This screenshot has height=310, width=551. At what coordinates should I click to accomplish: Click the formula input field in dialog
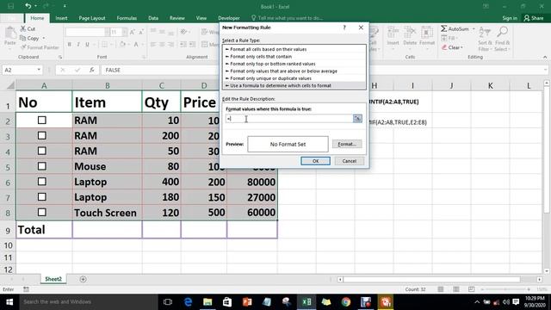click(x=289, y=119)
